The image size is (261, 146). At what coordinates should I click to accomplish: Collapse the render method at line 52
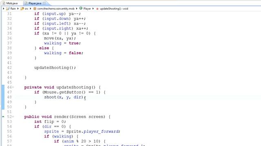coord(13,117)
